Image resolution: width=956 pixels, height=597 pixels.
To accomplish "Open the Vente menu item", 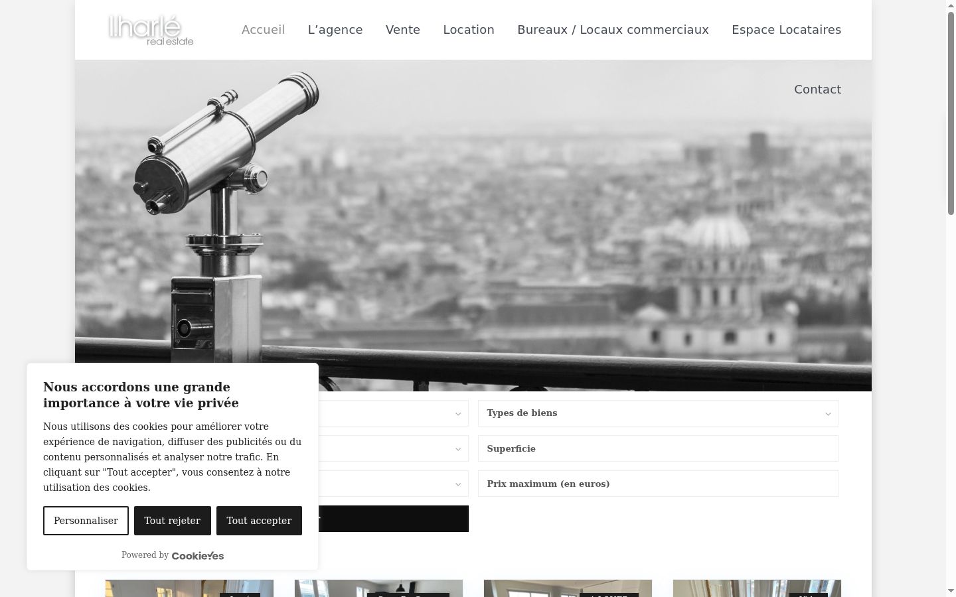I will pyautogui.click(x=403, y=30).
